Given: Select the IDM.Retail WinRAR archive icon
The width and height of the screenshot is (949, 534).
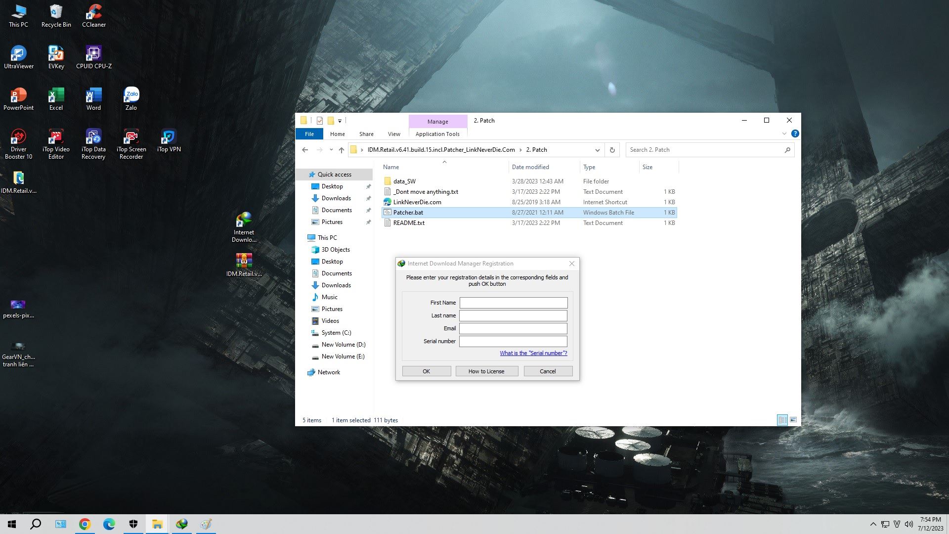Looking at the screenshot, I should click(244, 265).
